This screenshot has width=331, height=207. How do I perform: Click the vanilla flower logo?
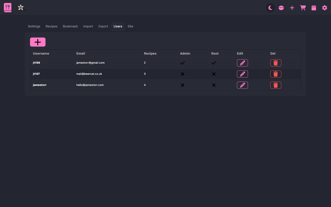coord(21,8)
